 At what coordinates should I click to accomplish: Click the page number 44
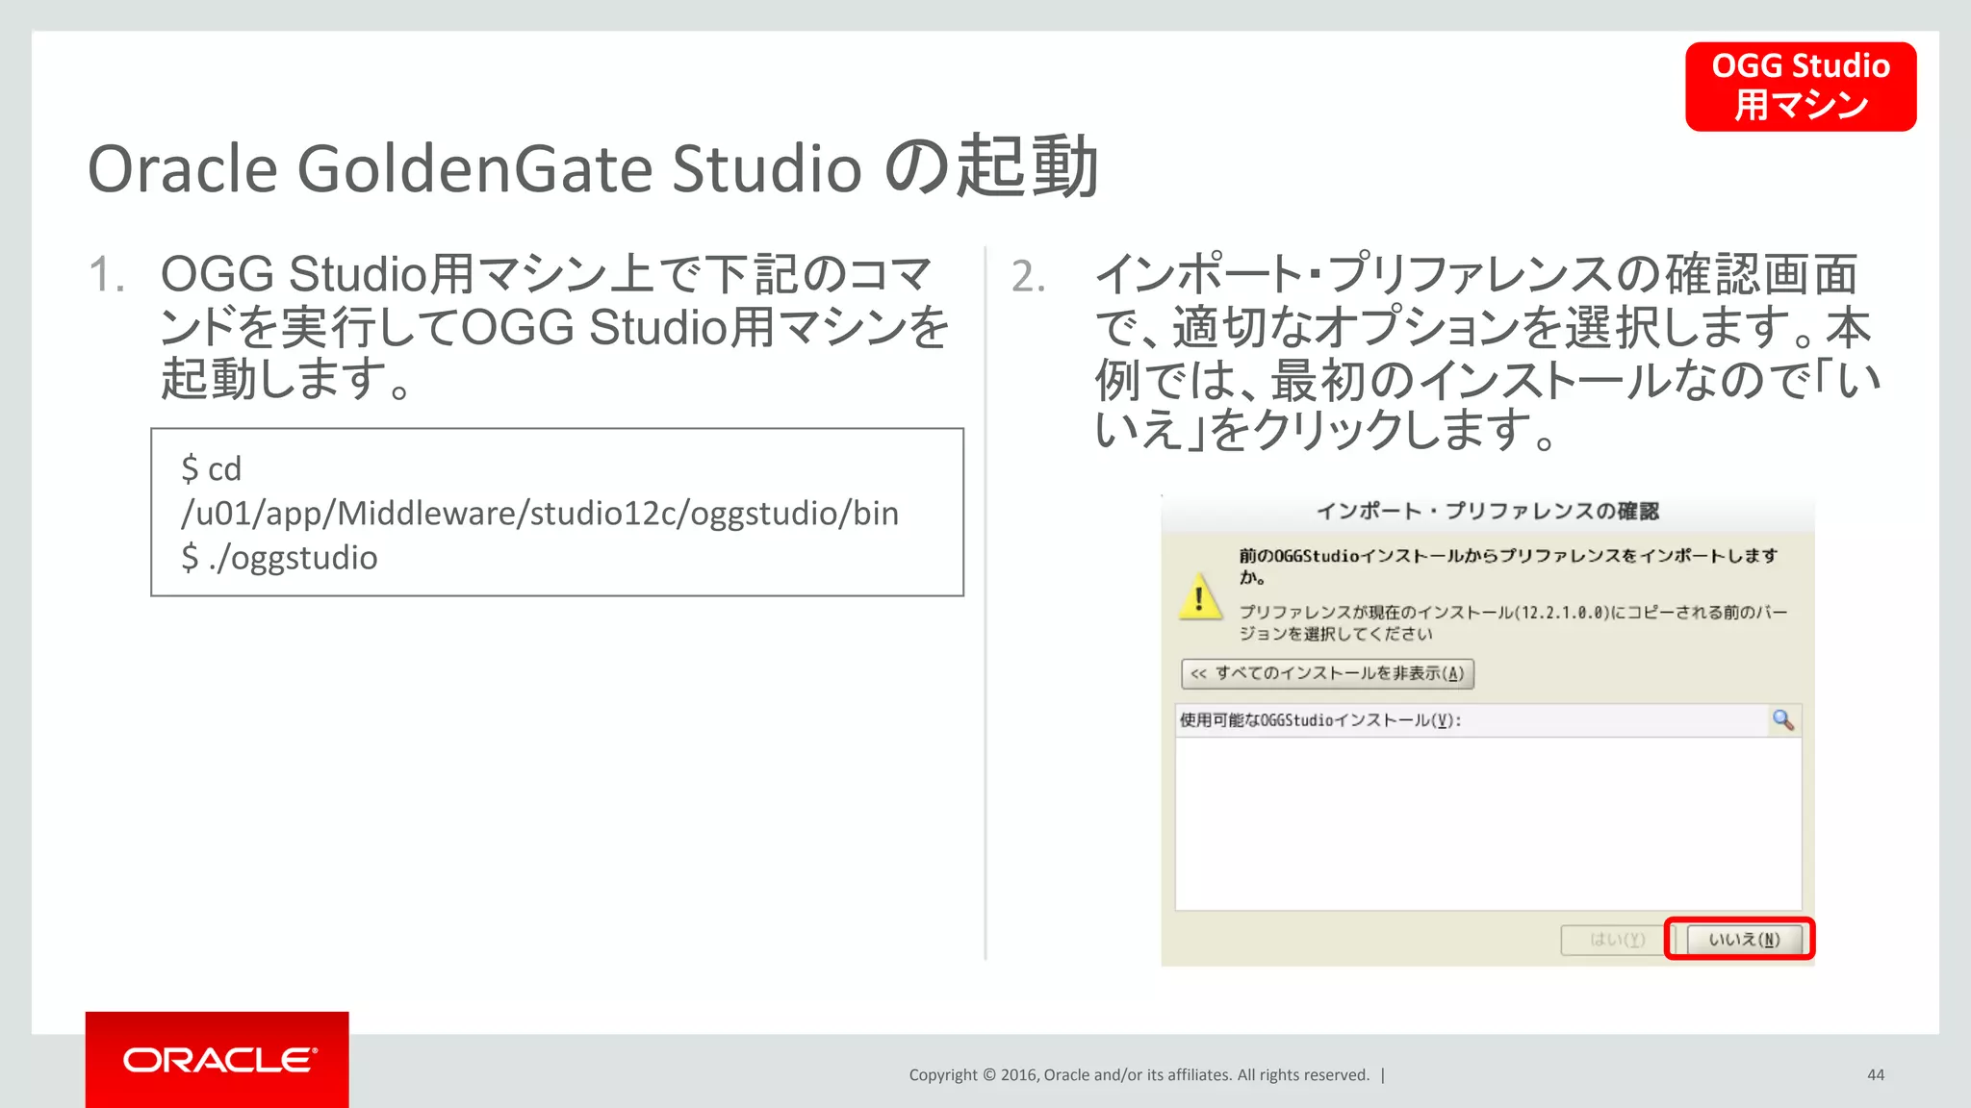click(x=1876, y=1074)
